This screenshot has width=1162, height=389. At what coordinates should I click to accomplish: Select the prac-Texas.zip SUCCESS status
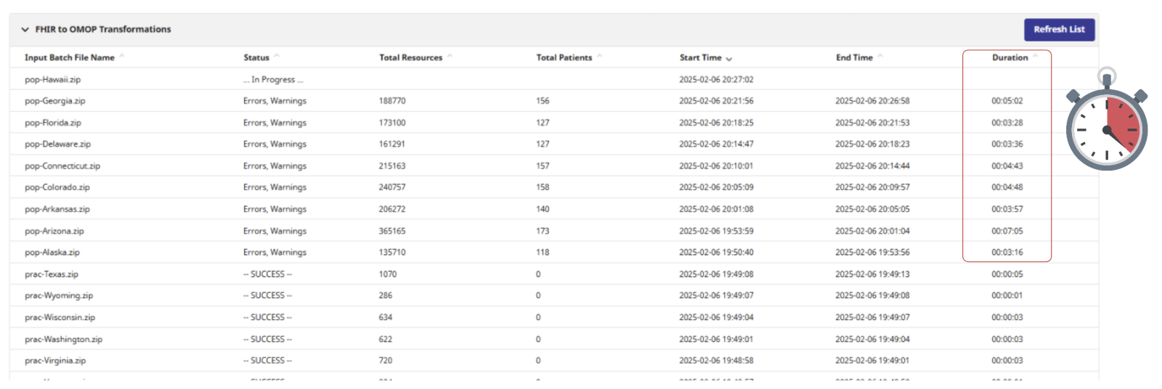pyautogui.click(x=267, y=274)
